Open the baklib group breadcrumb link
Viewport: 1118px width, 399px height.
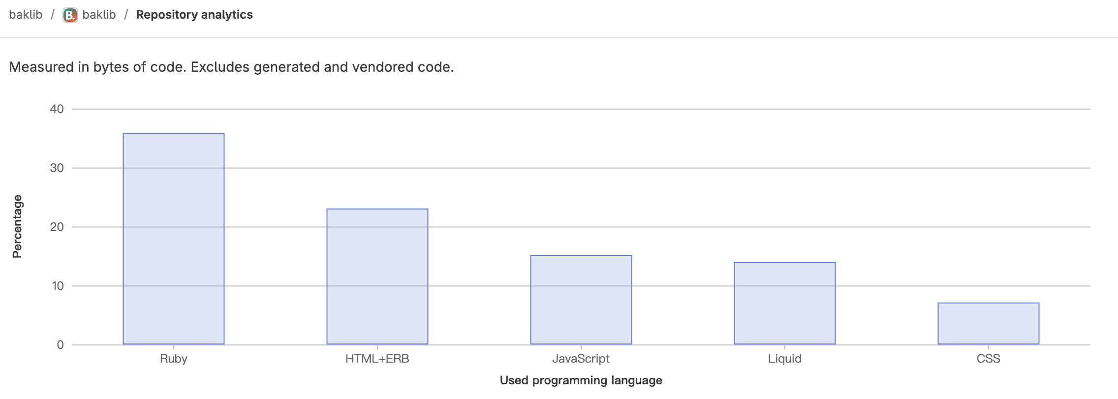[26, 15]
